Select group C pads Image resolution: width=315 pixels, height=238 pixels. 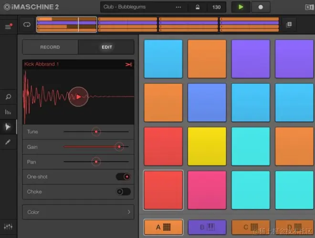coord(251,227)
